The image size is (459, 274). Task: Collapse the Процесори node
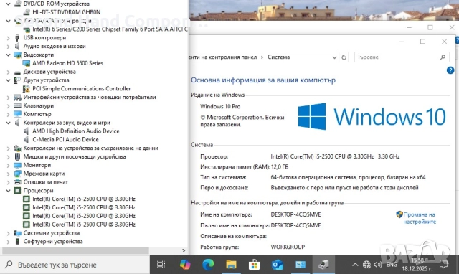tap(8, 191)
